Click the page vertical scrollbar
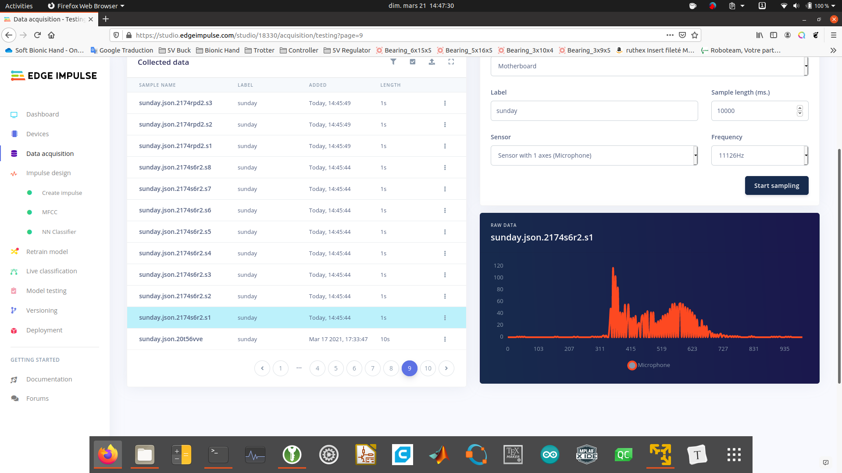 tap(839, 266)
